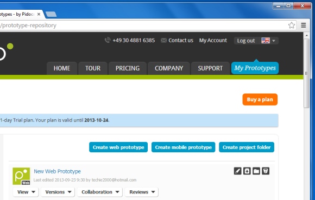Open the Chrome hamburger menu
Image resolution: width=315 pixels, height=200 pixels.
pos(304,25)
